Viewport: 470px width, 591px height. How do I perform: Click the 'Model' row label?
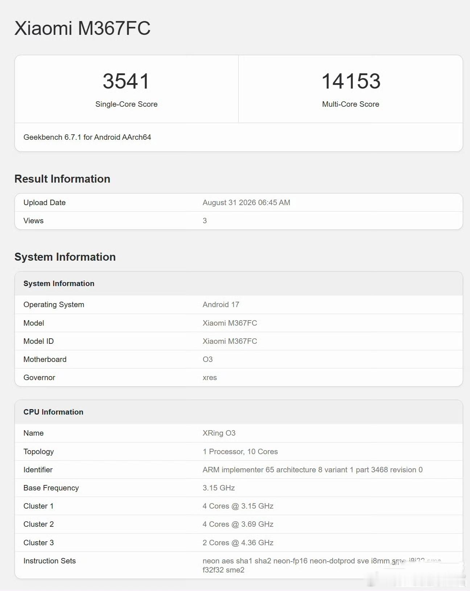click(x=34, y=323)
